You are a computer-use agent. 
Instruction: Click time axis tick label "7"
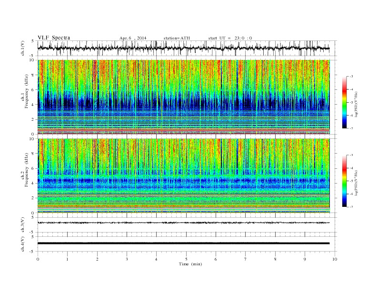(x=246, y=259)
